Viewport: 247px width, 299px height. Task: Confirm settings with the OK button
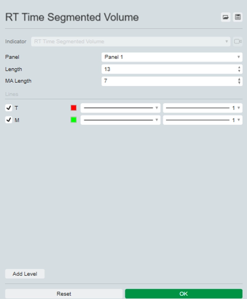184,294
